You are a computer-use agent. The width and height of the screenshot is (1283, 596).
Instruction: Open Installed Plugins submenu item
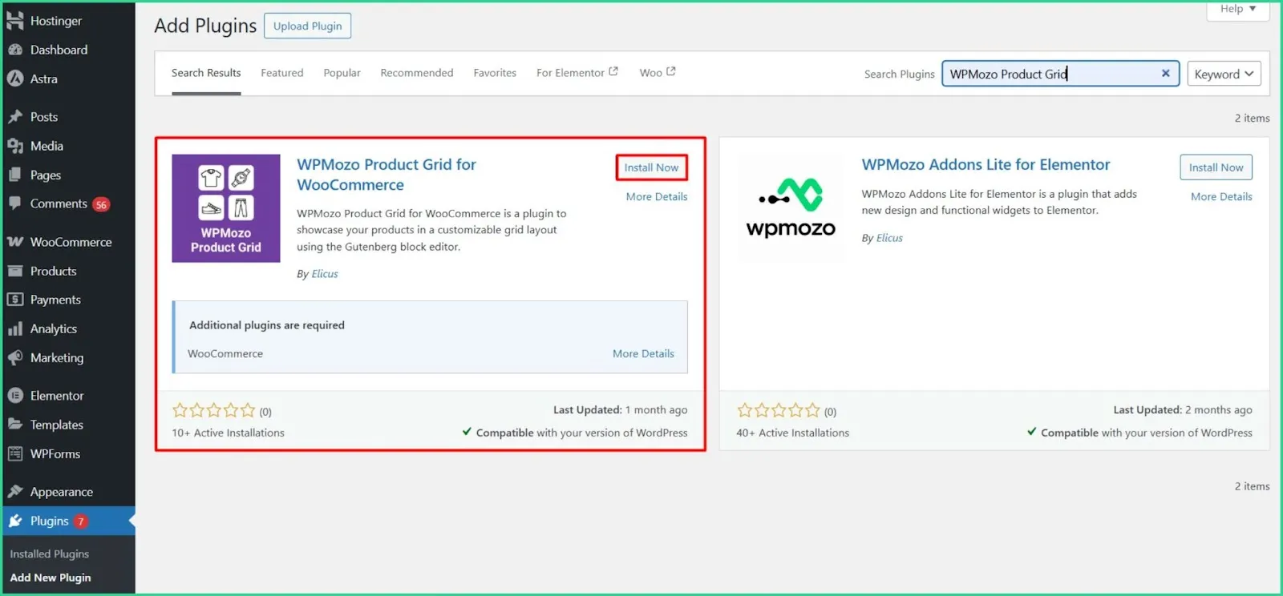point(49,554)
